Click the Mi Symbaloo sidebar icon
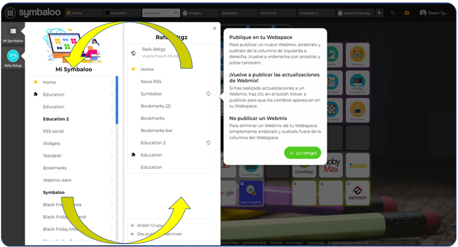 (13, 31)
